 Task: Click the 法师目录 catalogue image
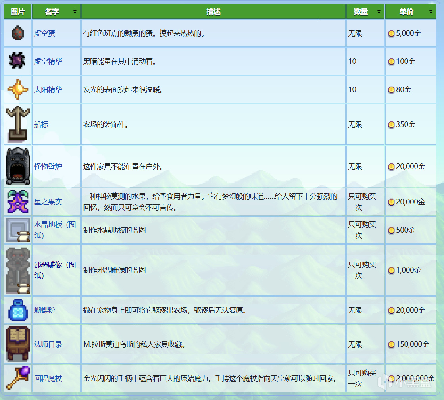tap(17, 344)
